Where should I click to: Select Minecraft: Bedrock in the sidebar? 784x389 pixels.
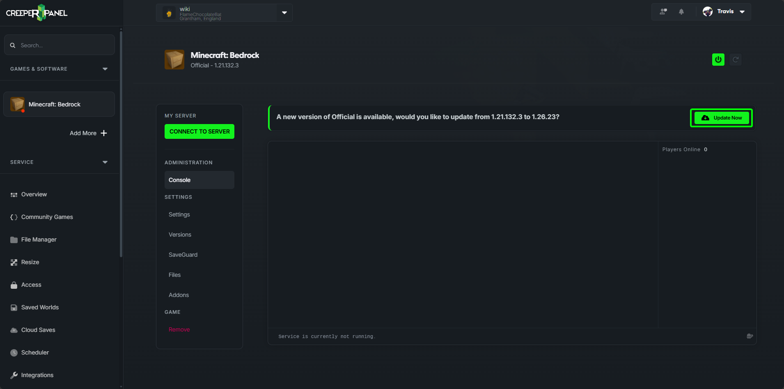(x=59, y=104)
